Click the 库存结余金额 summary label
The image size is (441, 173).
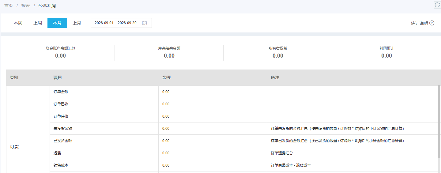pos(169,48)
